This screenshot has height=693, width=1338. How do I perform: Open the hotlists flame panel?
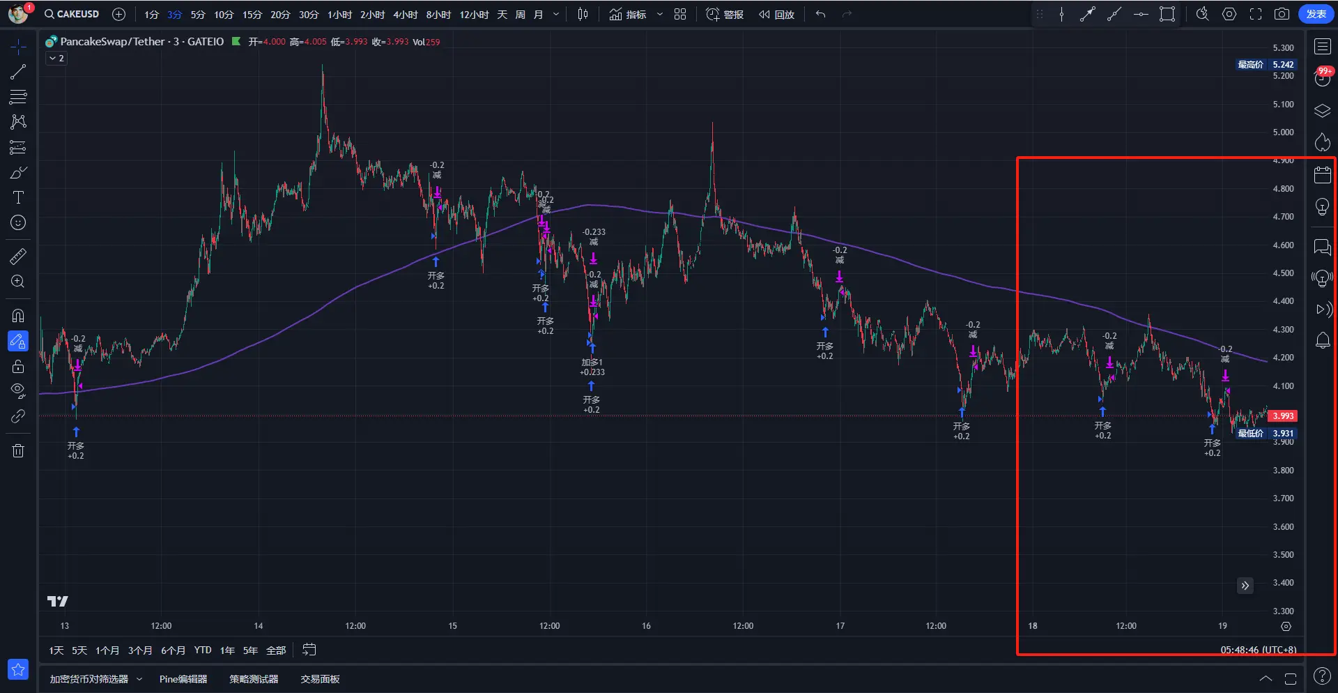click(1322, 142)
